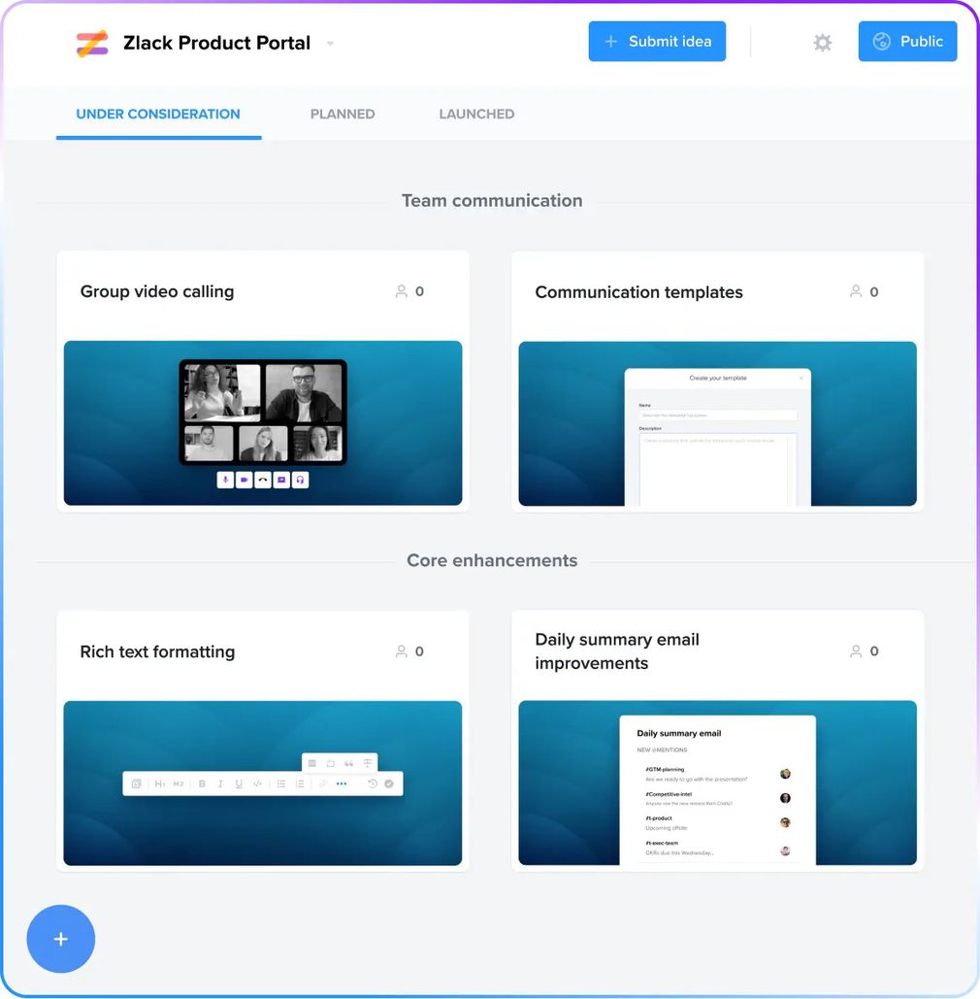The image size is (980, 999).
Task: Switch to the Planned tab
Action: pyautogui.click(x=343, y=114)
